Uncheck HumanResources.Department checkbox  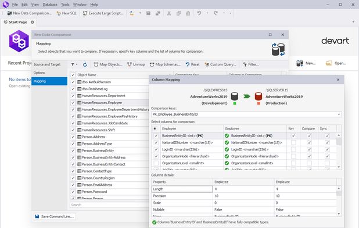point(73,95)
